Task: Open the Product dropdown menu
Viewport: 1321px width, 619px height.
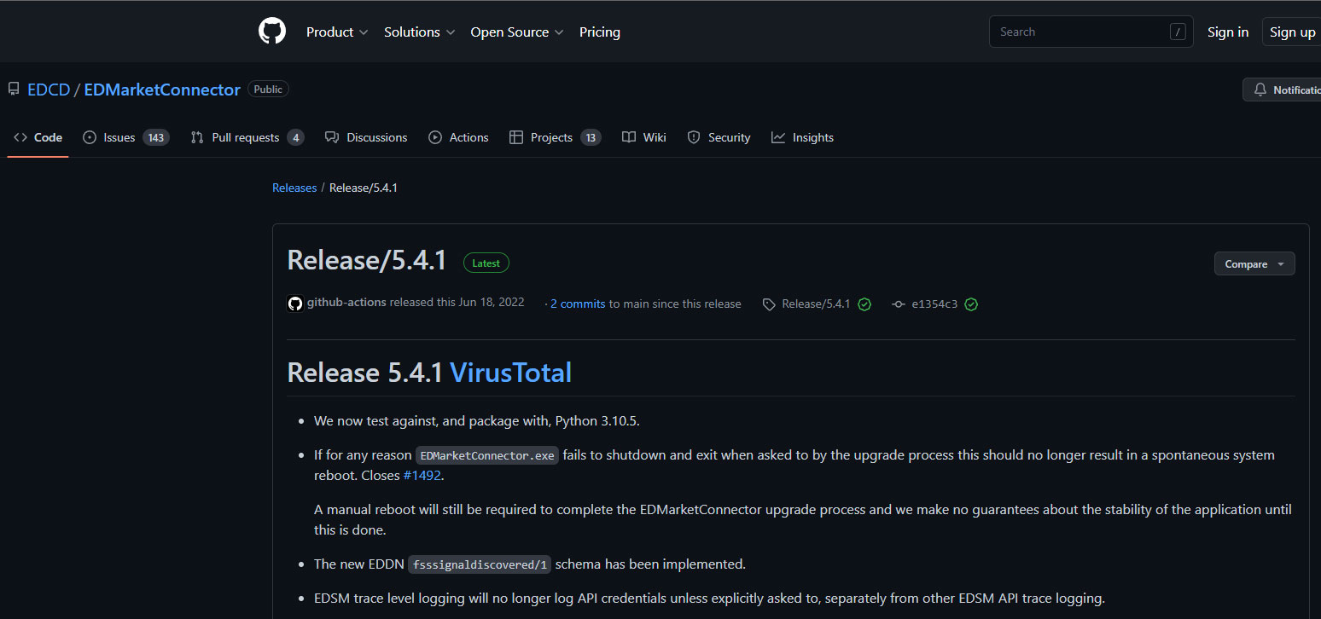Action: (337, 32)
